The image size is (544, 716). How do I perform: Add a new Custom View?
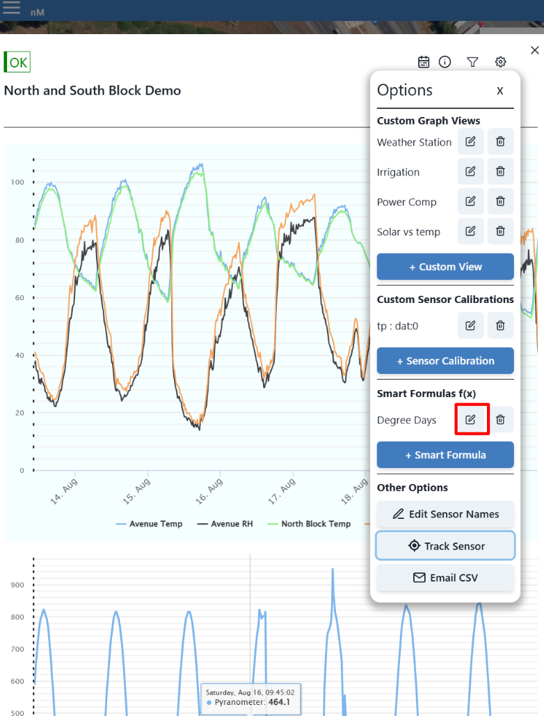click(x=445, y=267)
